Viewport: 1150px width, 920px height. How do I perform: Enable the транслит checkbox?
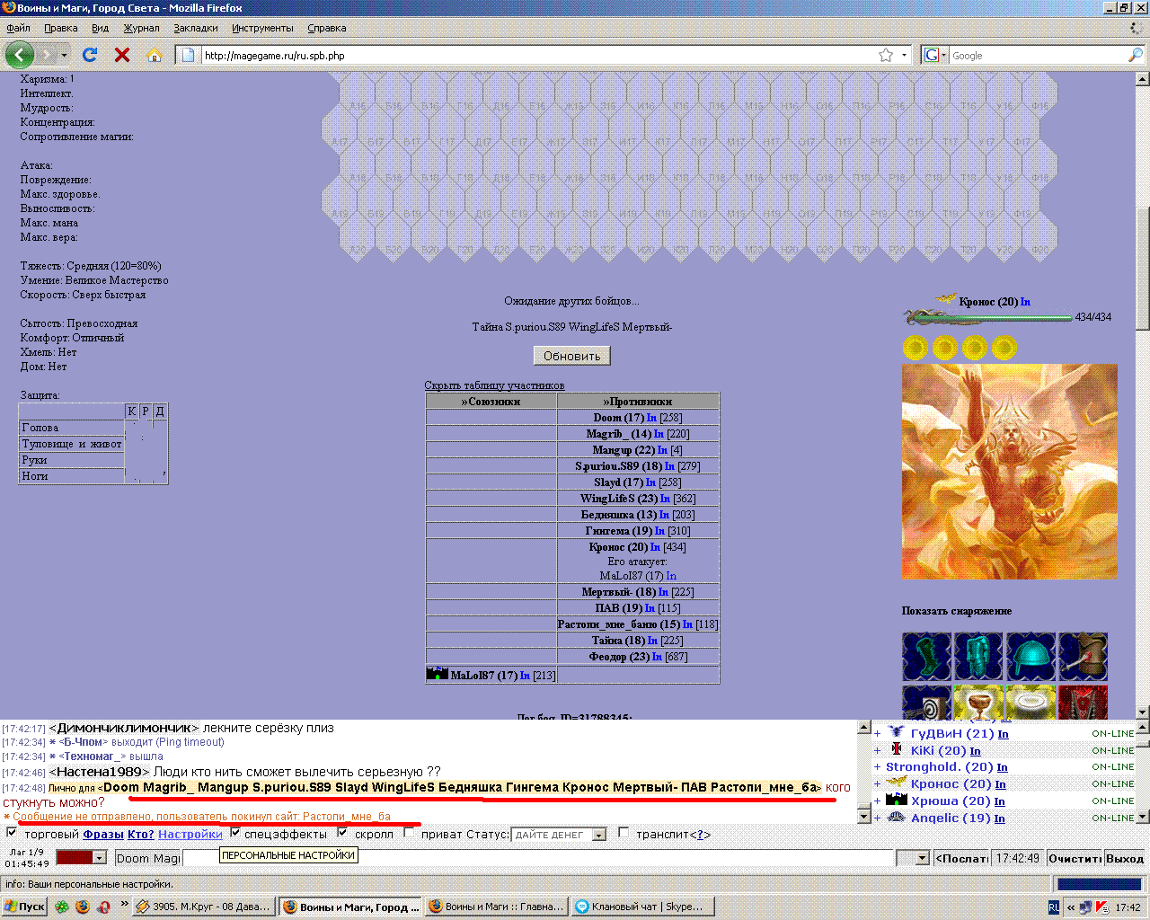[x=624, y=833]
